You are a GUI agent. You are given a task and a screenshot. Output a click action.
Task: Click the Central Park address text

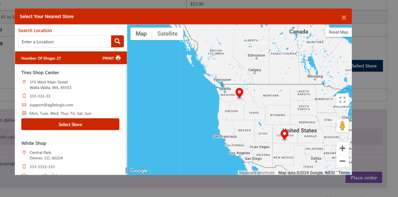40,153
